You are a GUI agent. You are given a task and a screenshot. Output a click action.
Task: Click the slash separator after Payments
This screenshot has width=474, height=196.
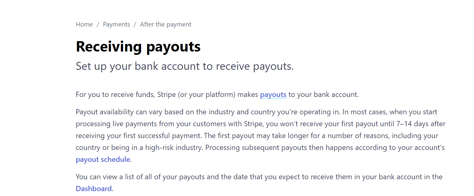pyautogui.click(x=135, y=24)
